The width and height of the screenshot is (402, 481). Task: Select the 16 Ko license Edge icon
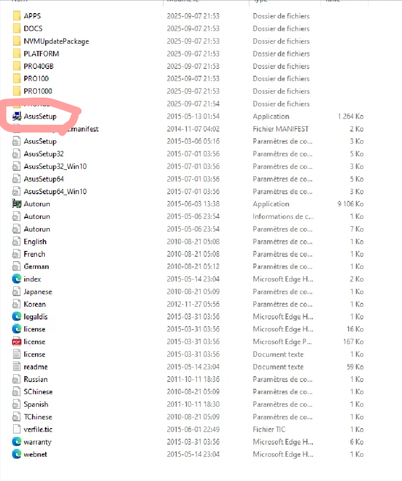pyautogui.click(x=17, y=329)
